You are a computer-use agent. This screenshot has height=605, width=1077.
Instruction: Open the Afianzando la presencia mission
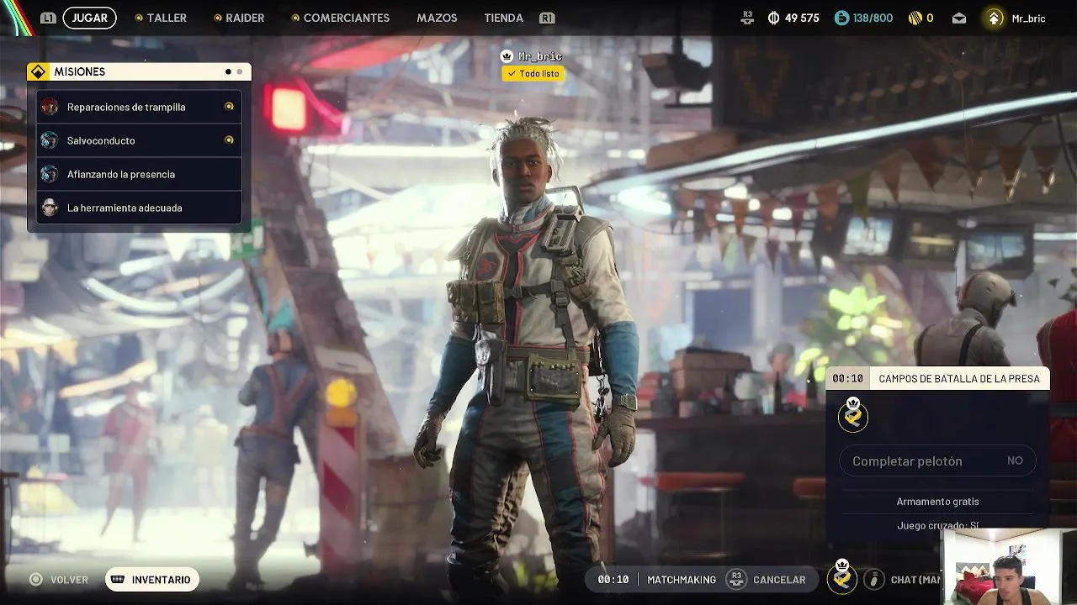[x=139, y=174]
